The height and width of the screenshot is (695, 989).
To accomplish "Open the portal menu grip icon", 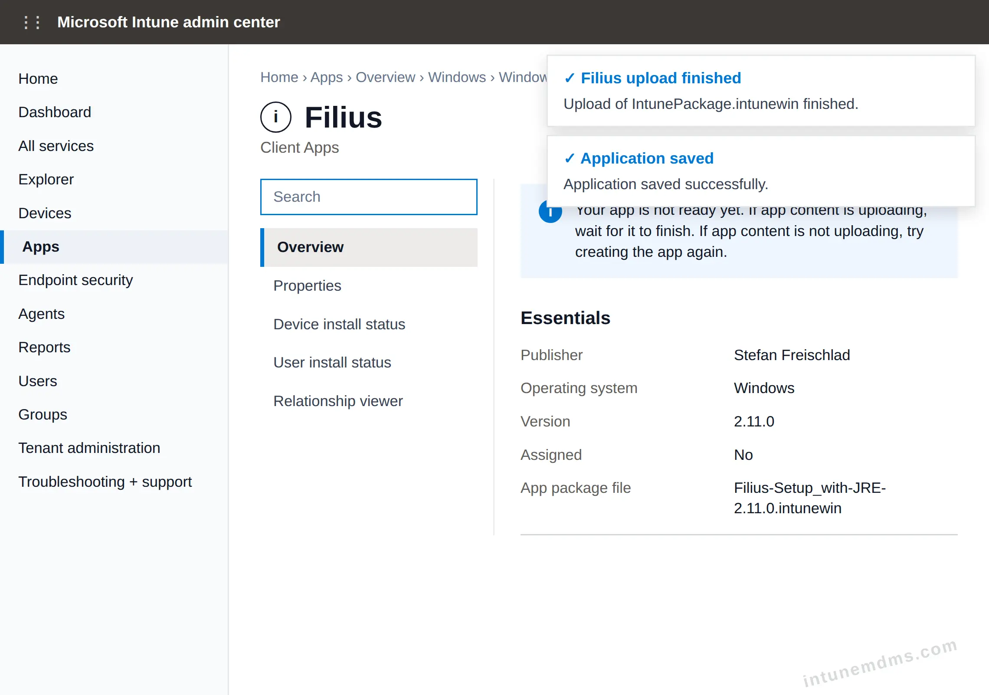I will (x=32, y=22).
